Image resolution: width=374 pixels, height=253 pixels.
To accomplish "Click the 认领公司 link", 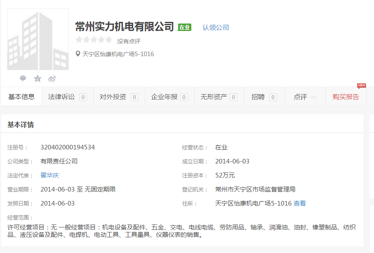I will (216, 28).
